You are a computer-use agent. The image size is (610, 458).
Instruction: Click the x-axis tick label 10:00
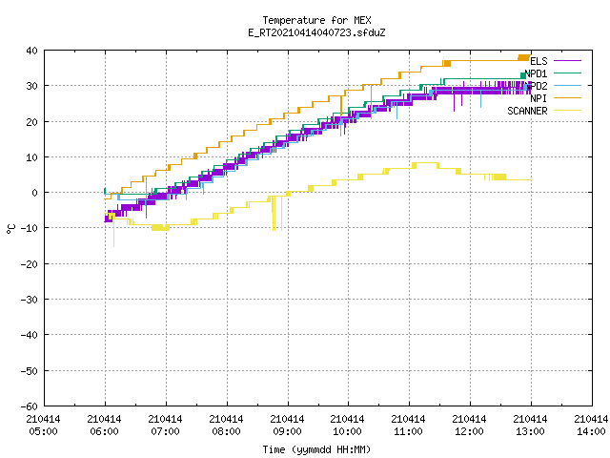click(x=347, y=431)
